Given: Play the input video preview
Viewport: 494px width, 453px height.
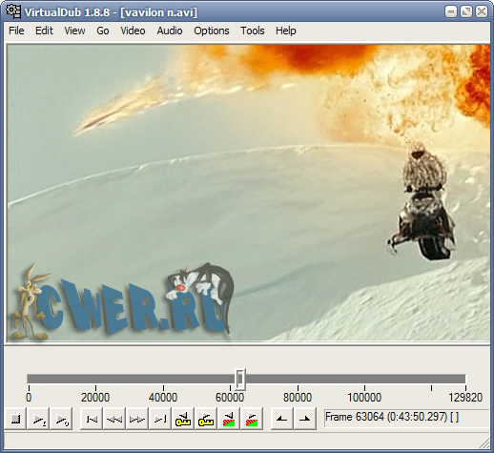Looking at the screenshot, I should pos(39,419).
